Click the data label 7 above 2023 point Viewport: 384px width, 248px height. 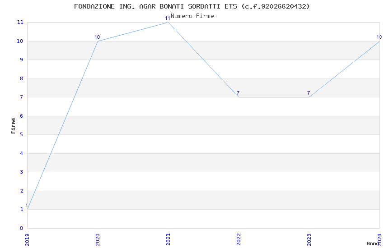(x=309, y=93)
